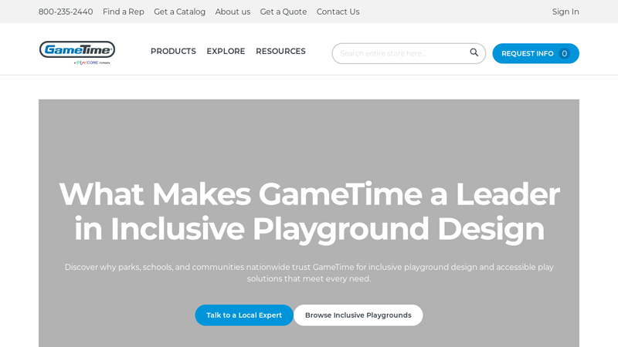
Task: Open the PRODUCTS menu
Action: click(x=173, y=51)
